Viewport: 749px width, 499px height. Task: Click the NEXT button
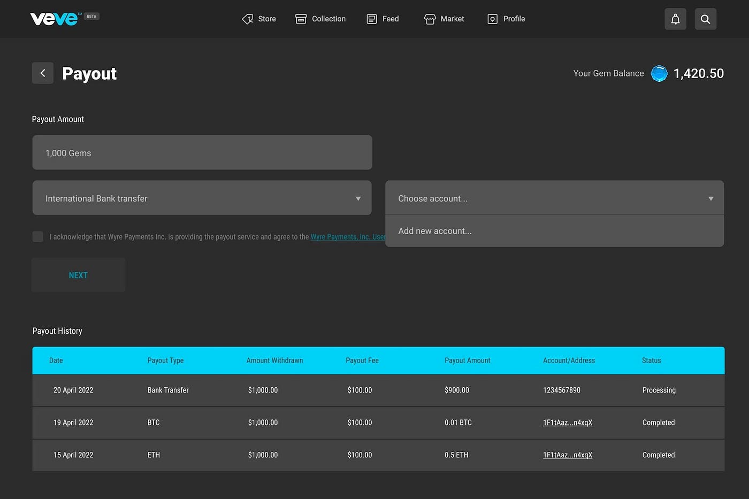click(78, 275)
